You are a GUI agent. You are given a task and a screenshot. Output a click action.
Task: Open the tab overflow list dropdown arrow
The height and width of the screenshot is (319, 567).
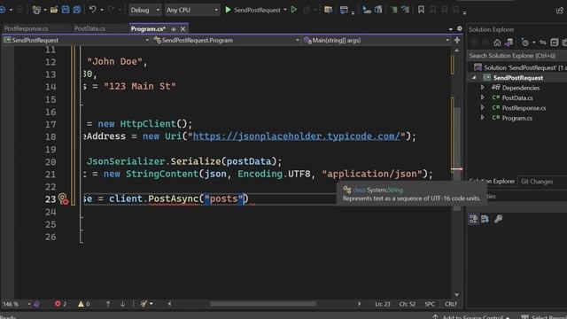coord(451,29)
